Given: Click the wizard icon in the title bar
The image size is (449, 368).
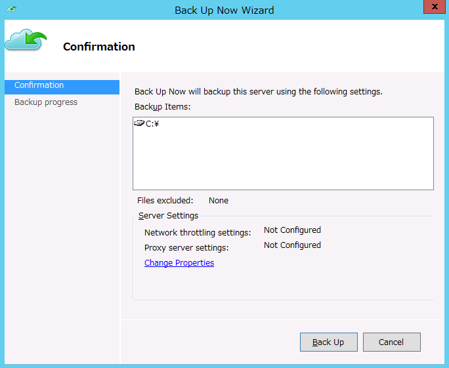Looking at the screenshot, I should [x=11, y=10].
